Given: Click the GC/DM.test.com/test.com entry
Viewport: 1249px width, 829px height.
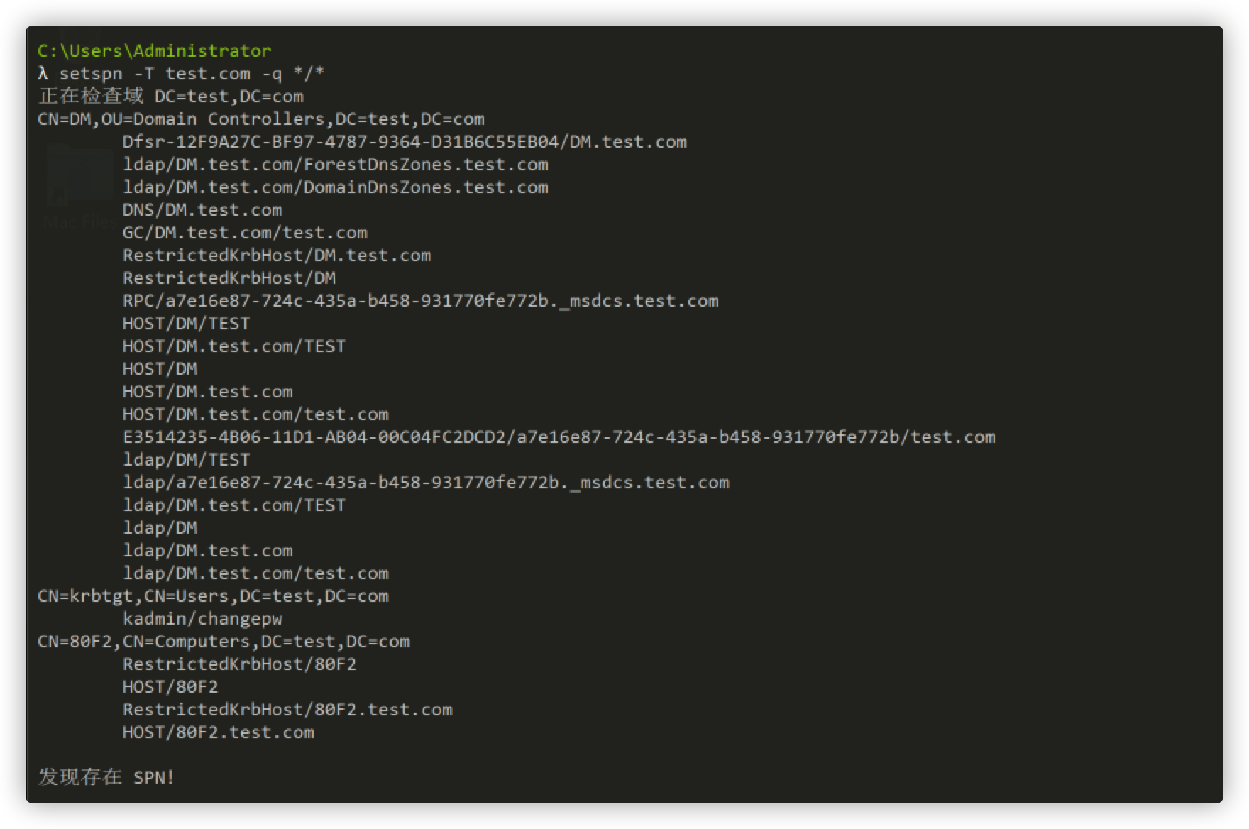Looking at the screenshot, I should [x=245, y=233].
